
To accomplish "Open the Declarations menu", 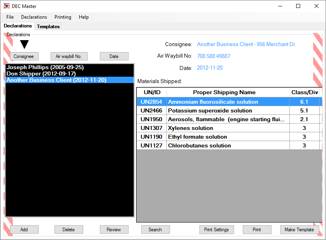I will pyautogui.click(x=34, y=17).
